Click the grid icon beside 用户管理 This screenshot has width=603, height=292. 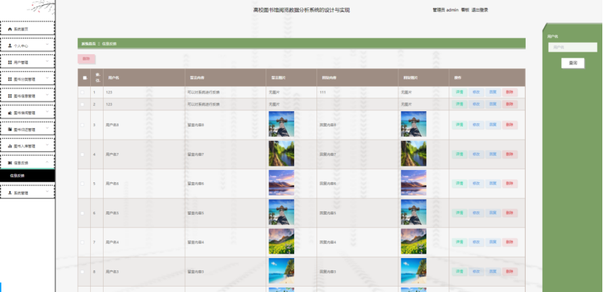tap(10, 62)
